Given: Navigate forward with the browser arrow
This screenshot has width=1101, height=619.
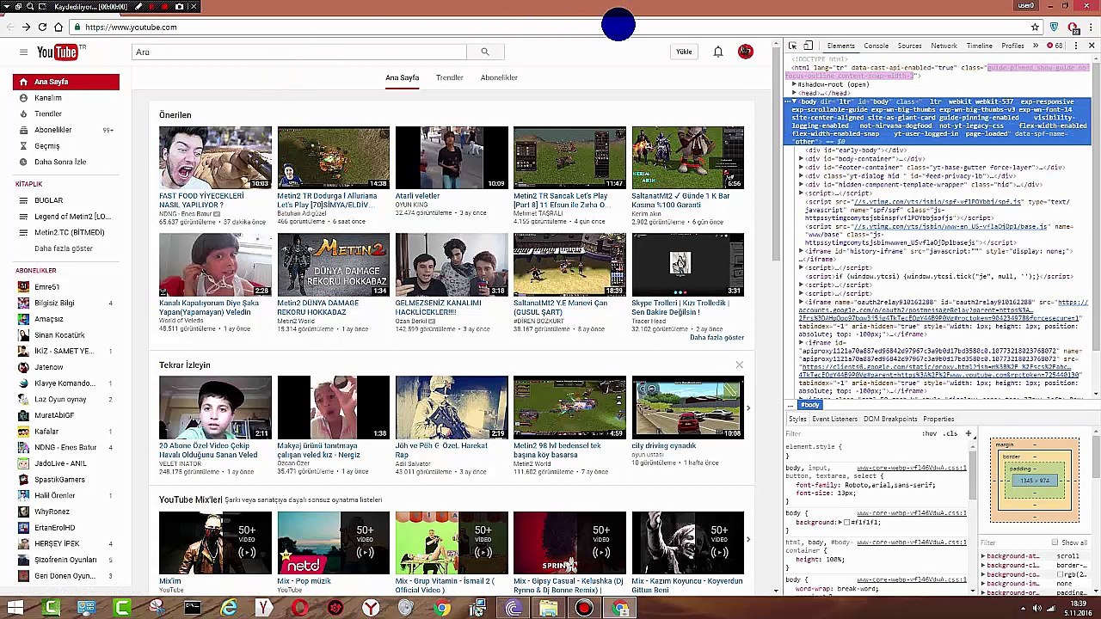Looking at the screenshot, I should click(x=26, y=27).
